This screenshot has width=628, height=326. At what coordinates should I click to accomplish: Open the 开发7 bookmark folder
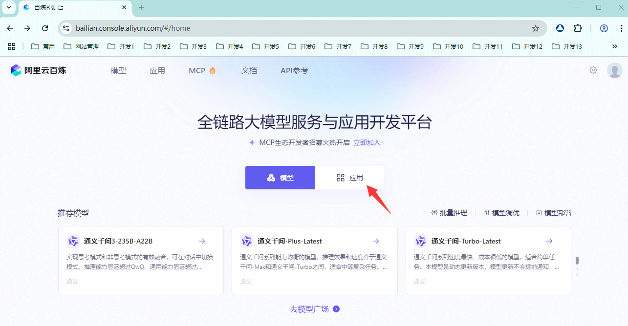338,46
